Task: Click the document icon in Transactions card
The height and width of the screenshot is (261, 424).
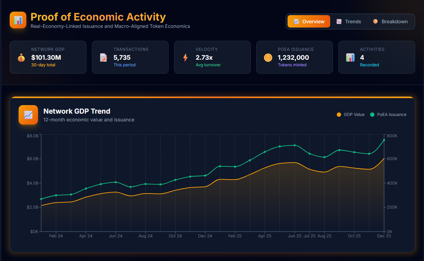Action: click(103, 58)
